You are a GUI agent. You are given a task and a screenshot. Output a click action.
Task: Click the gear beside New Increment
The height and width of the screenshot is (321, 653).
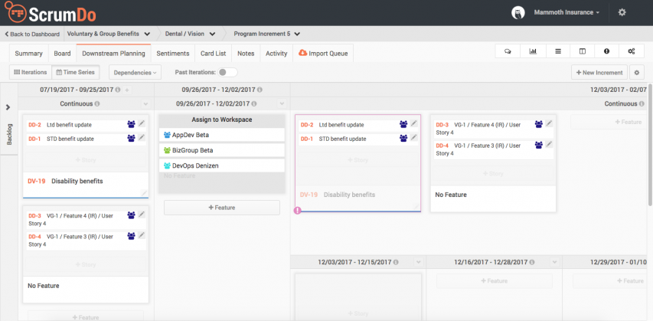pyautogui.click(x=636, y=72)
